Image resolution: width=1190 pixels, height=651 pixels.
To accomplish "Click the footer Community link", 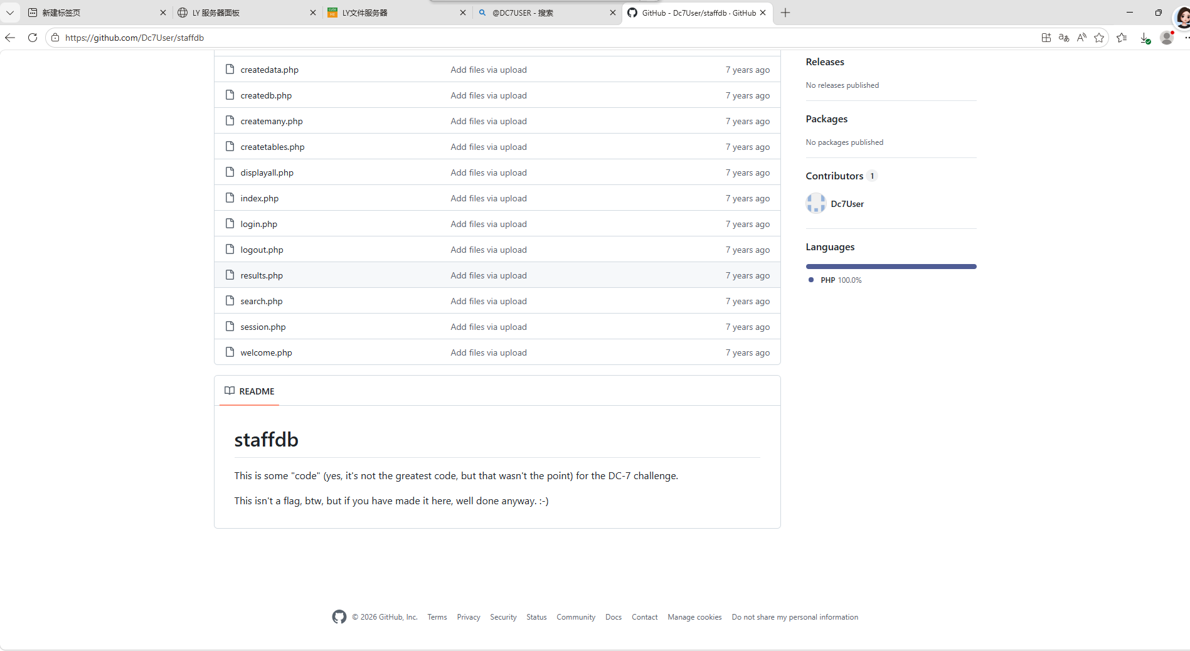I will coord(576,617).
